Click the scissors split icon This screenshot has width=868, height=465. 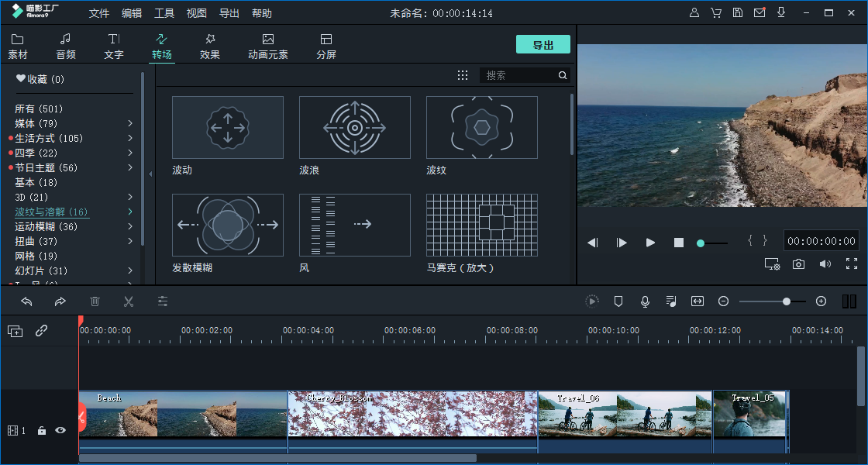[129, 301]
